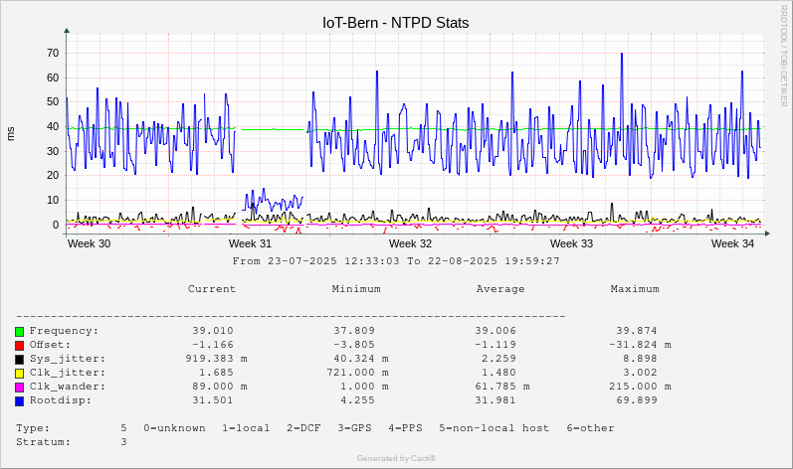Click Frequency current value 39.010
Viewport: 793px width, 469px height.
point(212,331)
